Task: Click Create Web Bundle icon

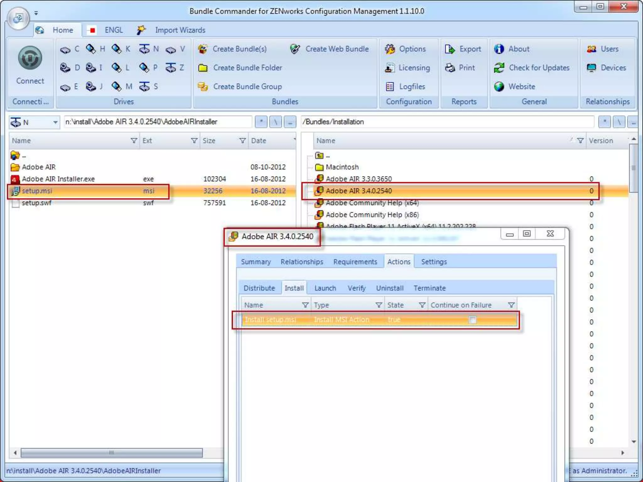Action: tap(295, 49)
